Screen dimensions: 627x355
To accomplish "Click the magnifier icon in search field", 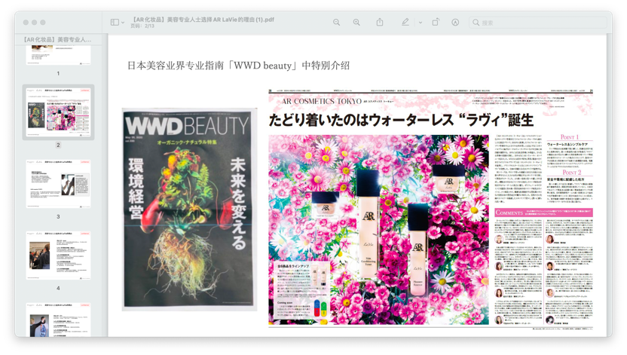I will tap(476, 23).
